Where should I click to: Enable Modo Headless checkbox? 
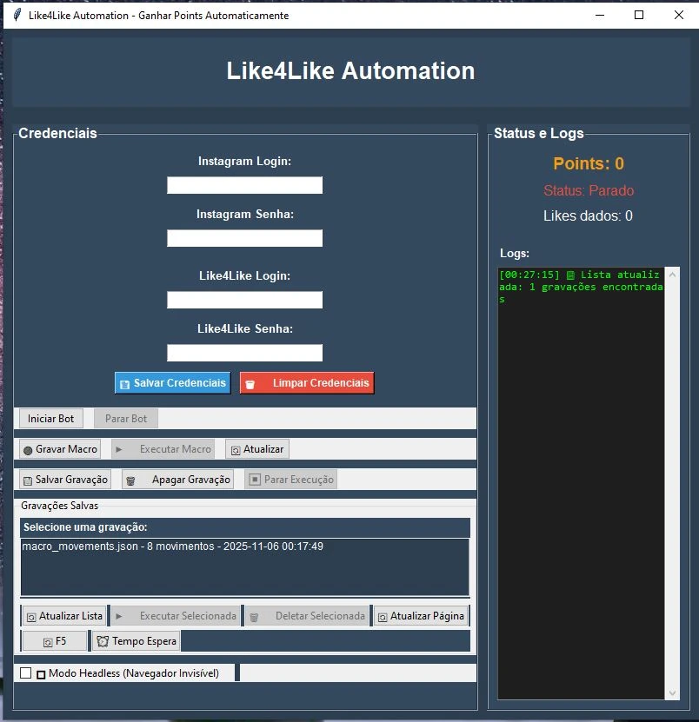[26, 673]
